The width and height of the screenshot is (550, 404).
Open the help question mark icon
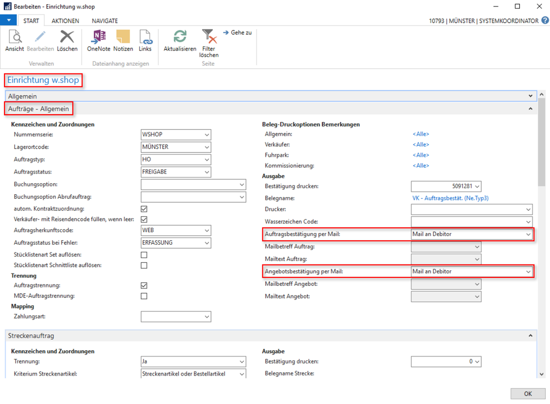[x=545, y=20]
